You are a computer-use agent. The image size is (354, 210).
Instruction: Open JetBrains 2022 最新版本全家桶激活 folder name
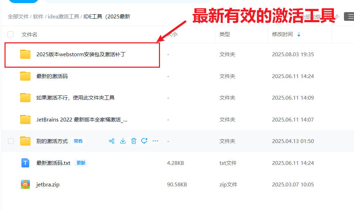coord(82,120)
